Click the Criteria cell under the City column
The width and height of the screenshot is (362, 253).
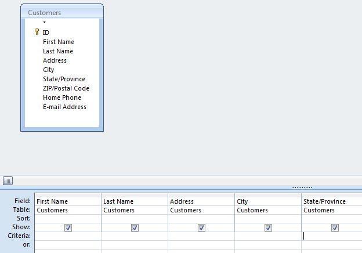268,237
